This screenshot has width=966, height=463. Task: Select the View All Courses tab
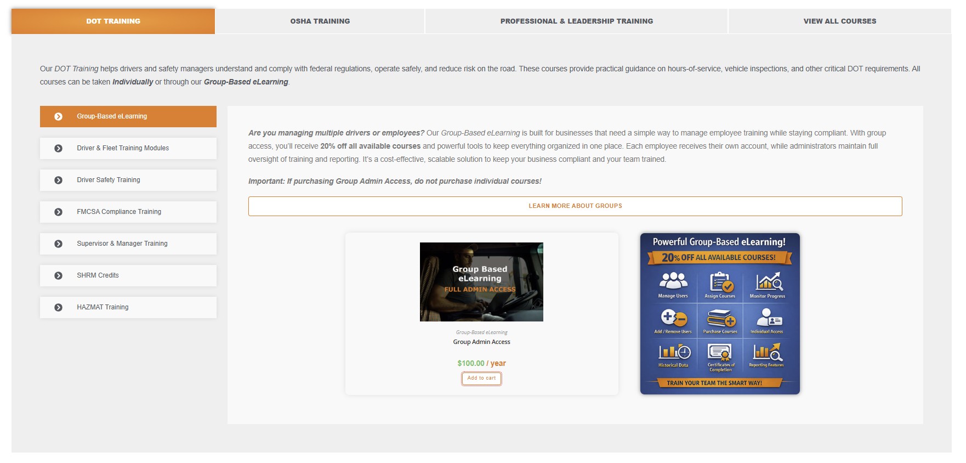[839, 21]
